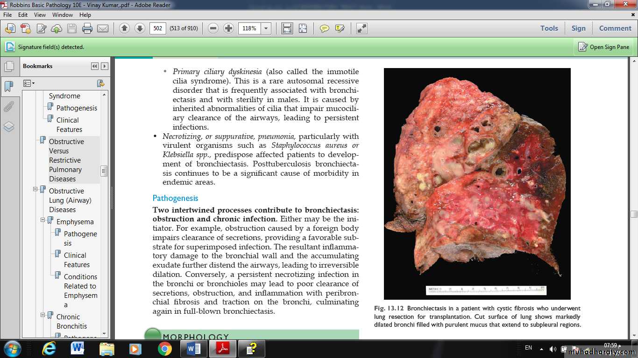Click the Open Sign Pane button
This screenshot has width=638, height=358.
click(604, 47)
